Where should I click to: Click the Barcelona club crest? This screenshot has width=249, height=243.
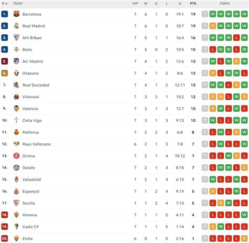click(16, 14)
